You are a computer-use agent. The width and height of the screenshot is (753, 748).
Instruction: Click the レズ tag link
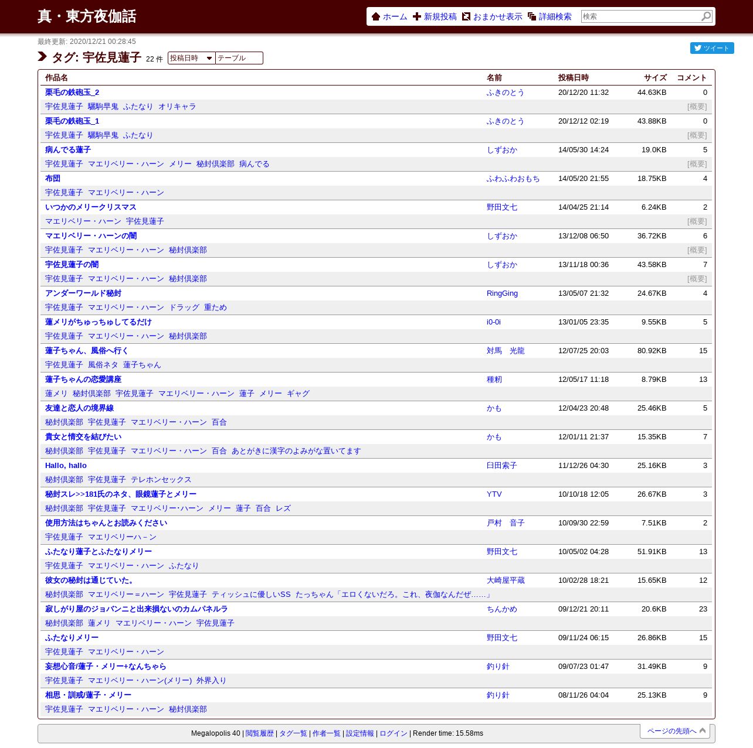tap(283, 508)
